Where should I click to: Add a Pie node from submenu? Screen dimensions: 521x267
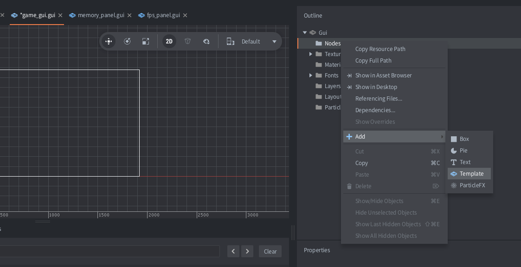click(463, 151)
